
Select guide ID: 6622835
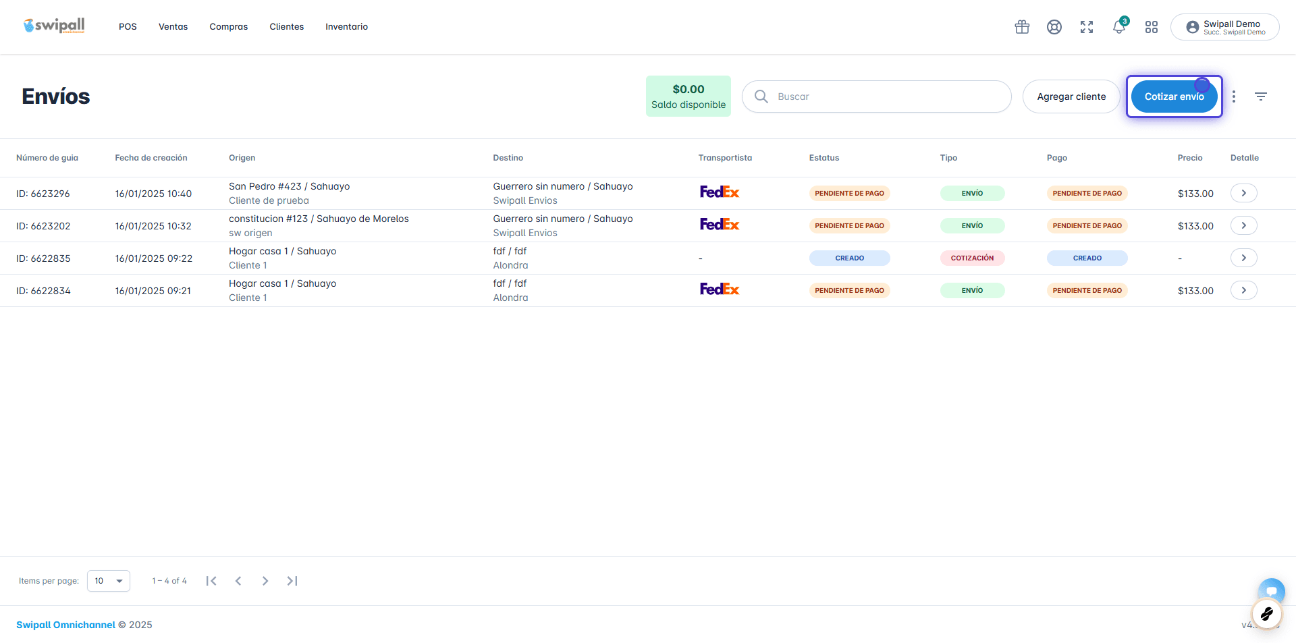point(43,258)
